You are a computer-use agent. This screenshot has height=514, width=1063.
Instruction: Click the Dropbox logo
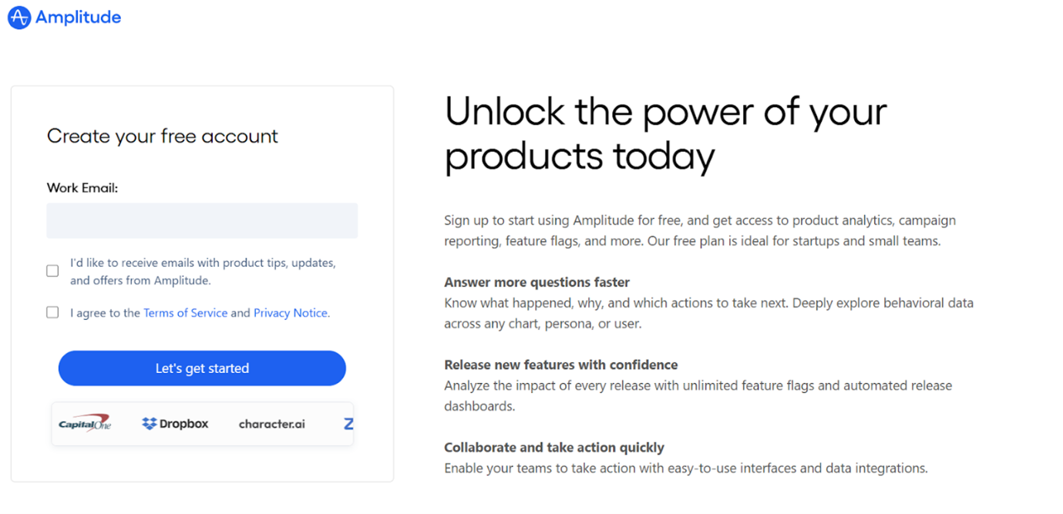[175, 424]
